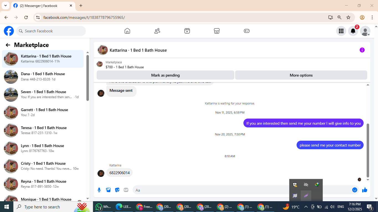Screen dimensions: 378x212
Task: Open the Friends icon in top navigation
Action: pos(157,31)
